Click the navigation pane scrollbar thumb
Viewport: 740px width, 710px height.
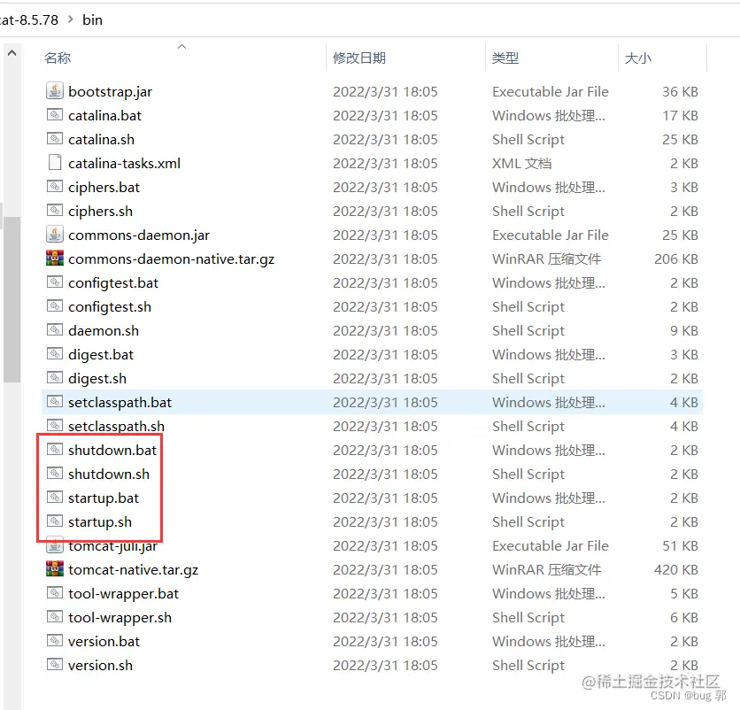click(12, 299)
